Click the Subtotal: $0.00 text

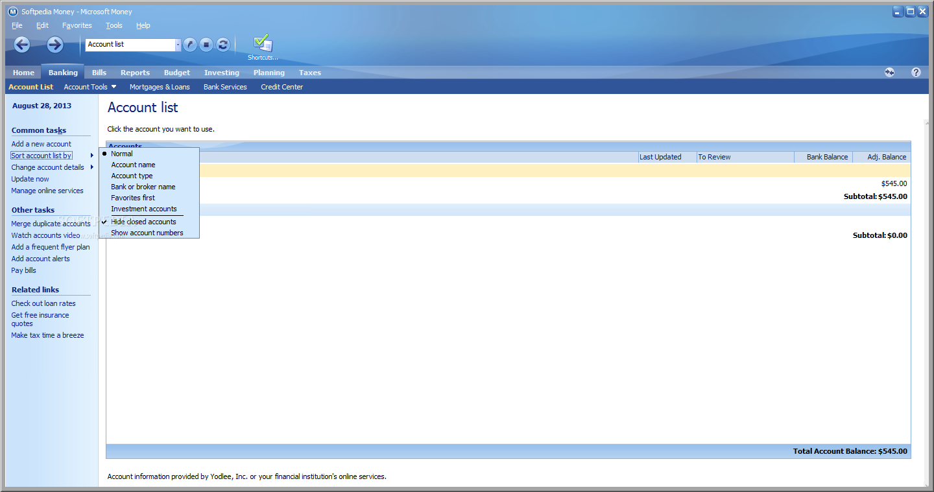click(880, 235)
